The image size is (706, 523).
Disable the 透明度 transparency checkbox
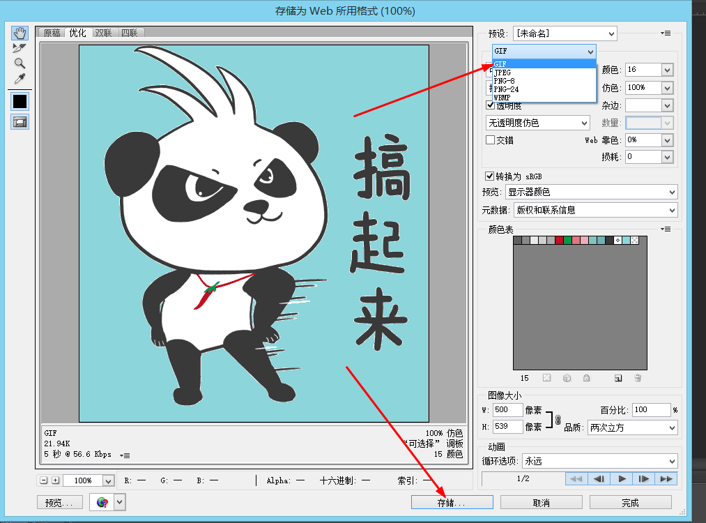[491, 105]
